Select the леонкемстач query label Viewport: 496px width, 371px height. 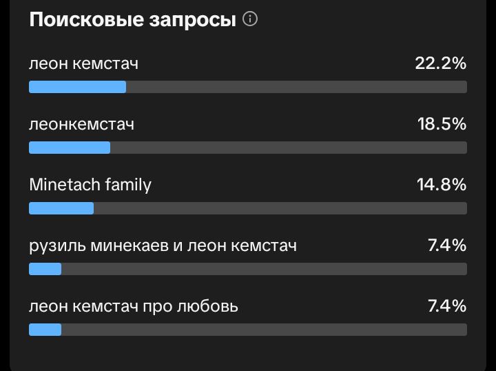click(x=81, y=124)
